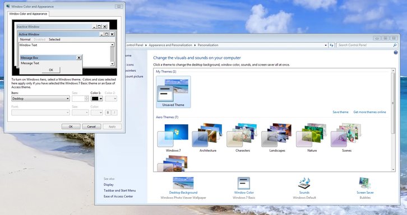The height and width of the screenshot is (215, 407).
Task: Expand the Item dropdown showing Desktop
Action: 40,99
